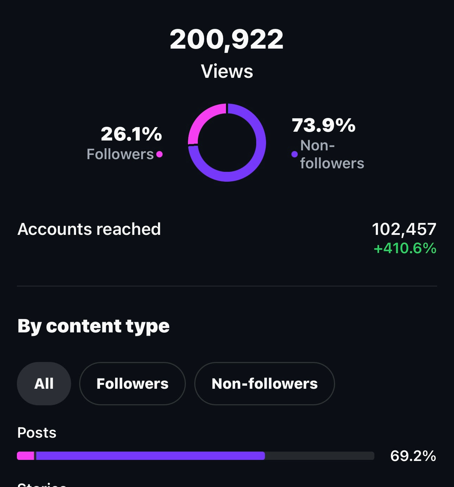Select the Non-followers filter chip
This screenshot has height=487, width=454.
click(264, 383)
